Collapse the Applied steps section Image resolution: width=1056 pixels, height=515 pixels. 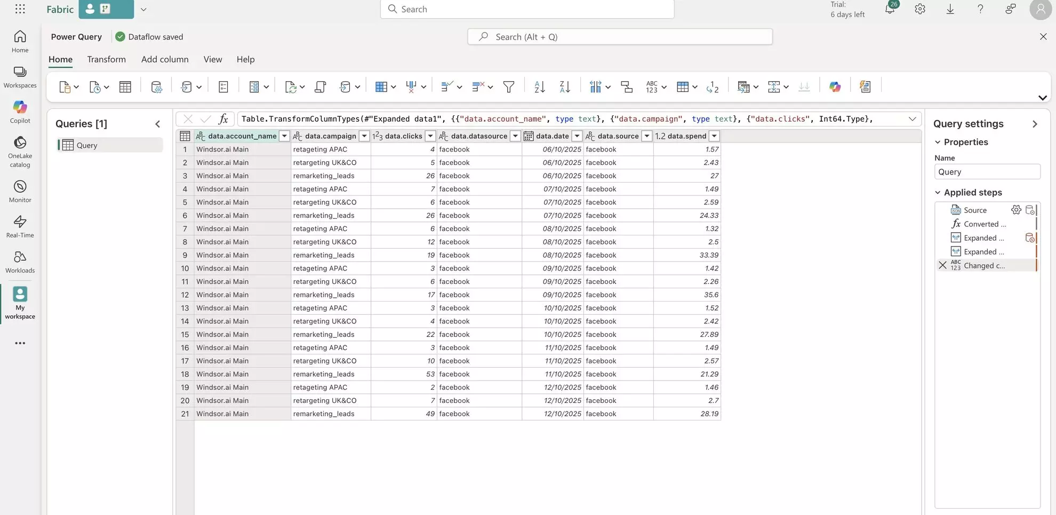pyautogui.click(x=938, y=192)
